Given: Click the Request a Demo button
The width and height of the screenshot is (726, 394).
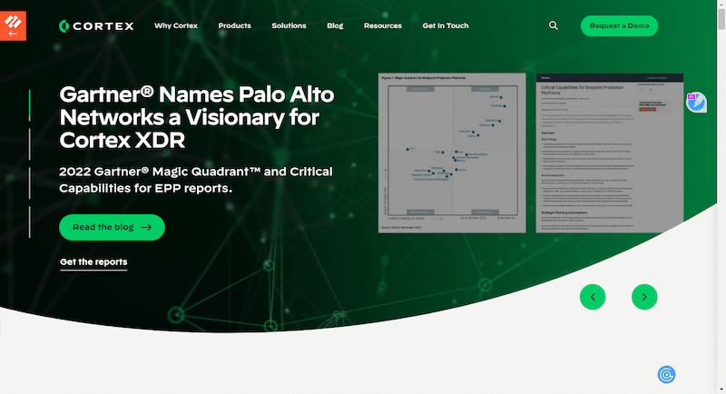Looking at the screenshot, I should click(x=620, y=26).
